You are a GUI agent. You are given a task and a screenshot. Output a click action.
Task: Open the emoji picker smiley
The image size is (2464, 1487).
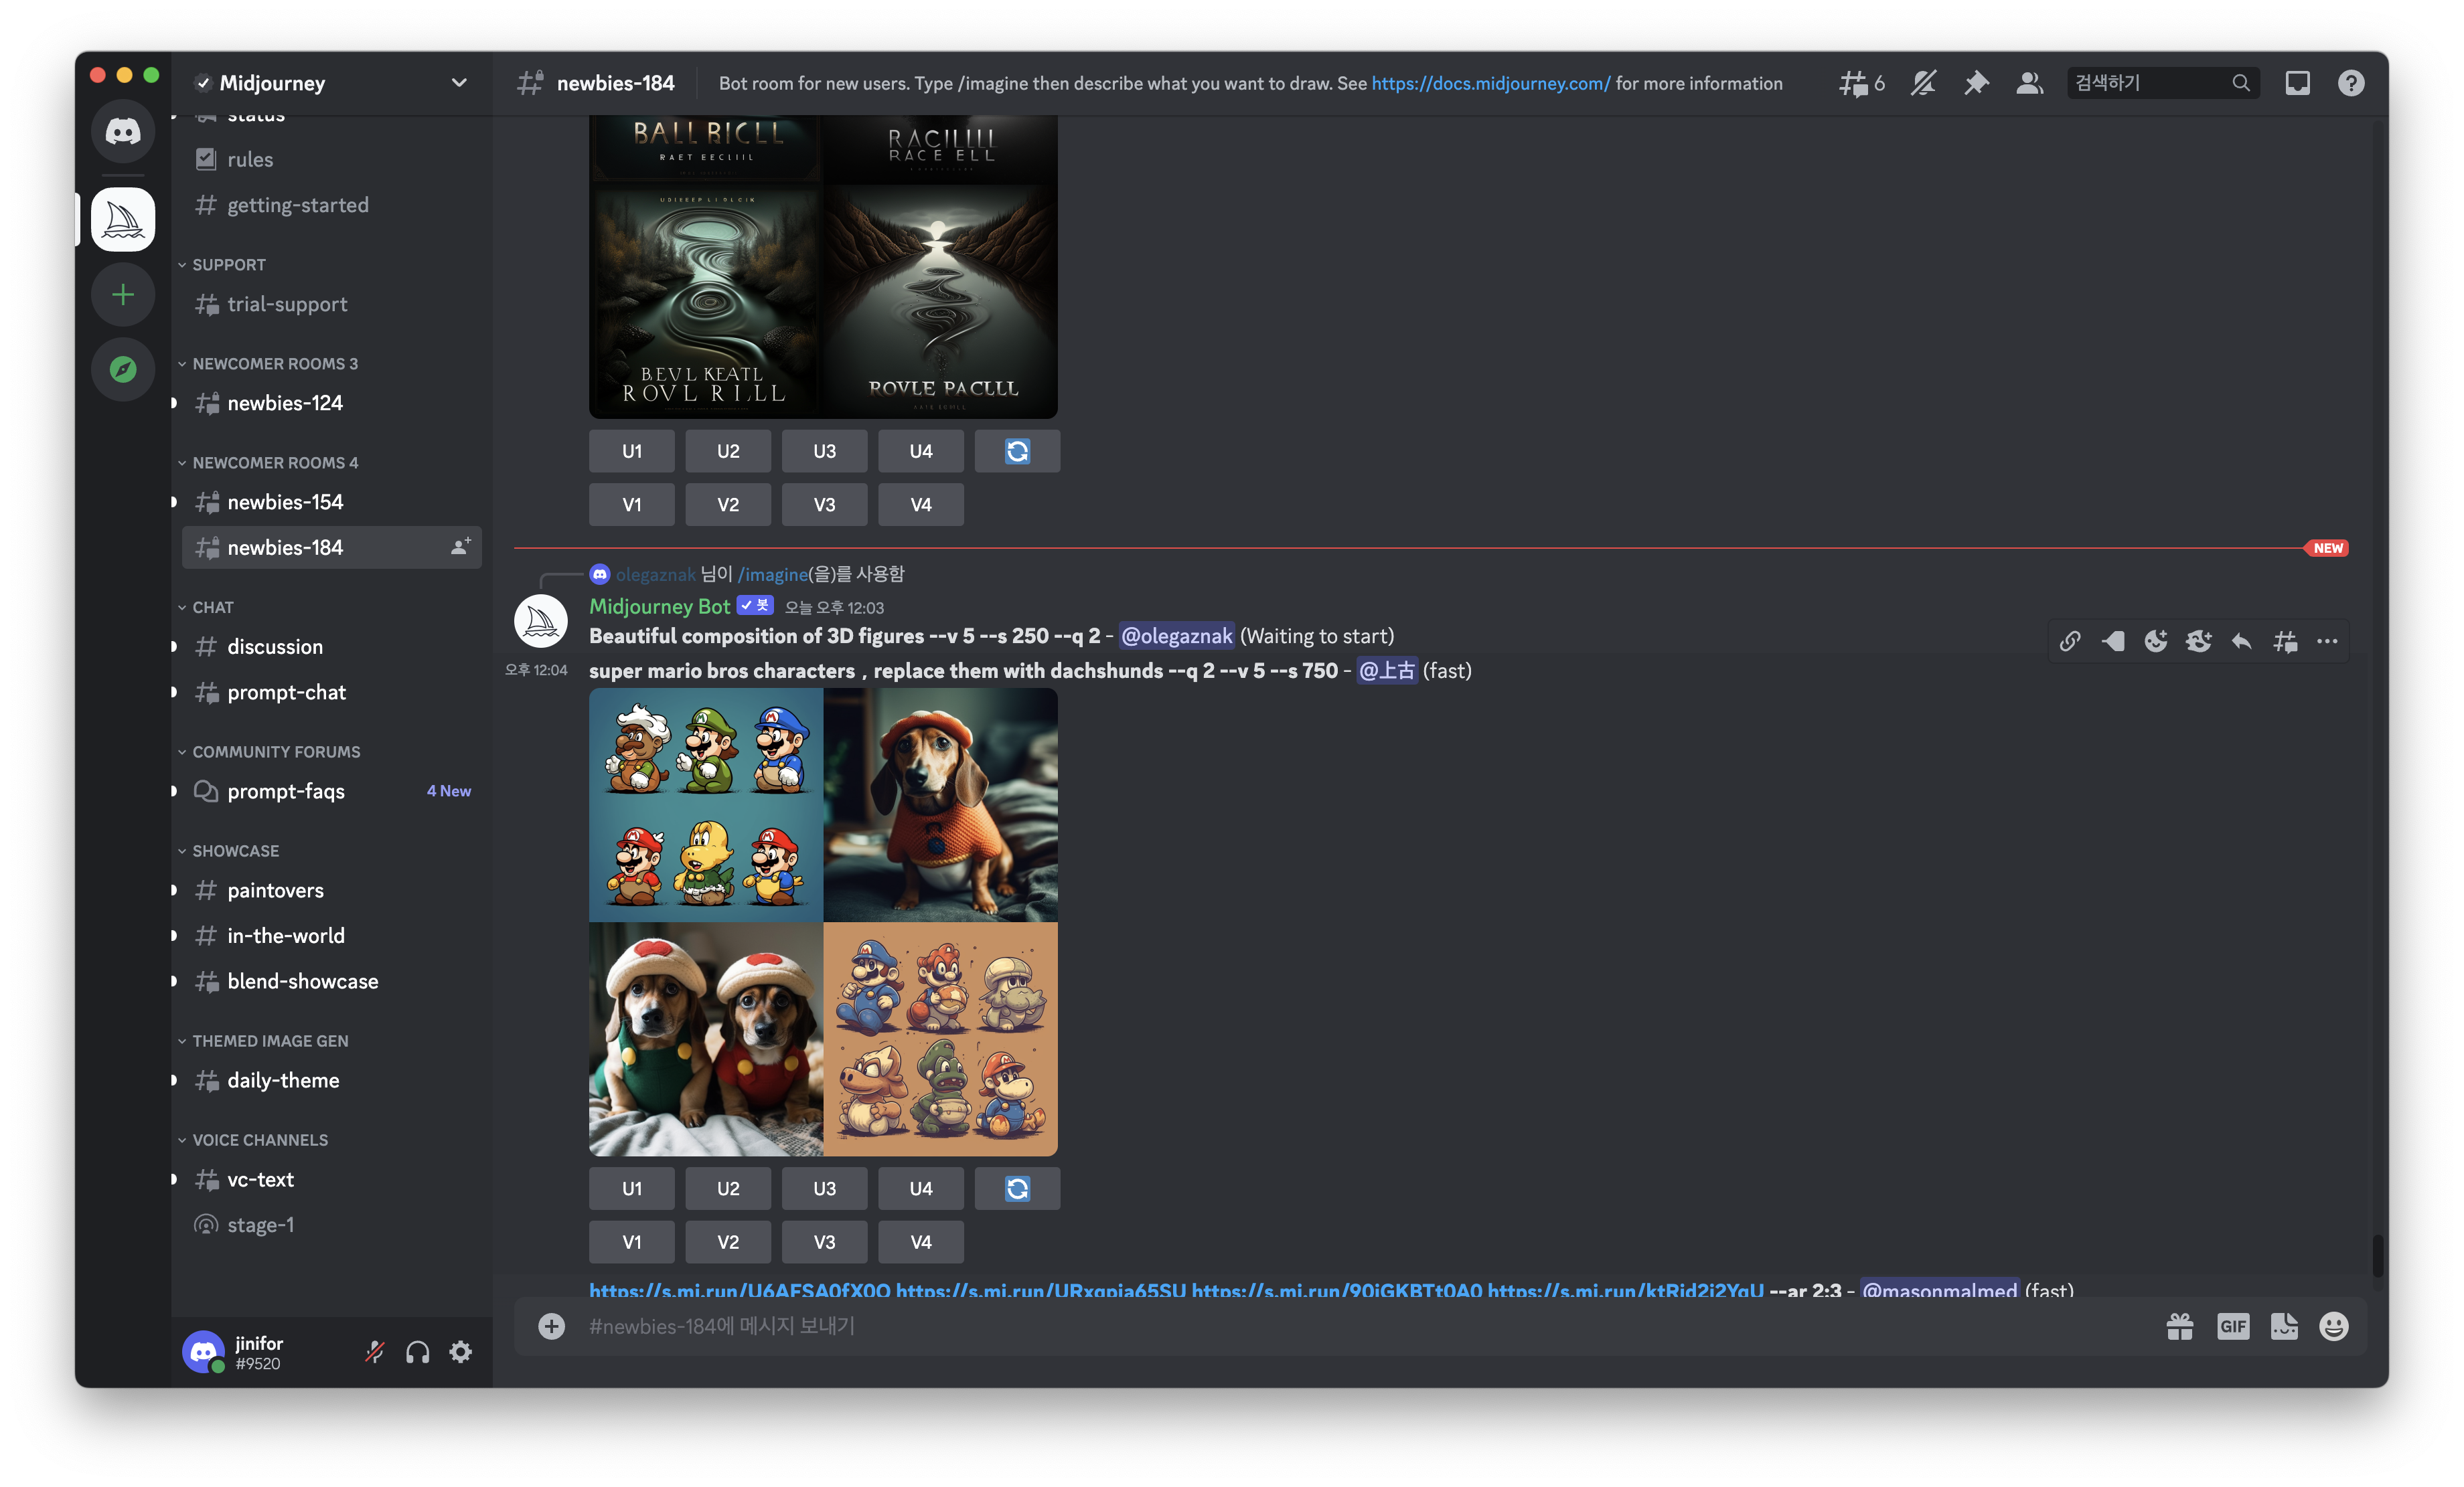[2333, 1326]
